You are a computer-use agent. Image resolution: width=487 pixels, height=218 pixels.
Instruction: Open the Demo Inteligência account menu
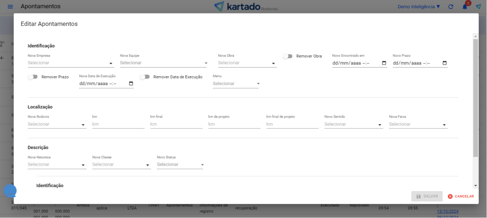click(x=418, y=7)
